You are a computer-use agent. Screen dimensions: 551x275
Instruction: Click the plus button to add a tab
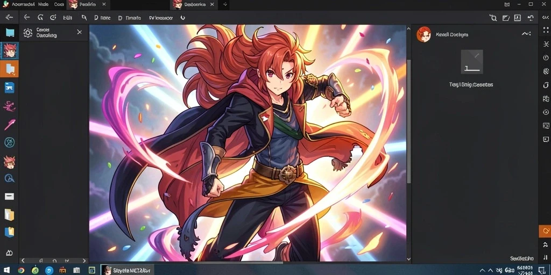click(x=225, y=4)
